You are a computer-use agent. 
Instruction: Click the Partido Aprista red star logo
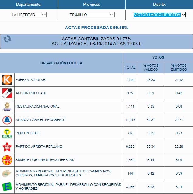pyautogui.click(x=7, y=146)
